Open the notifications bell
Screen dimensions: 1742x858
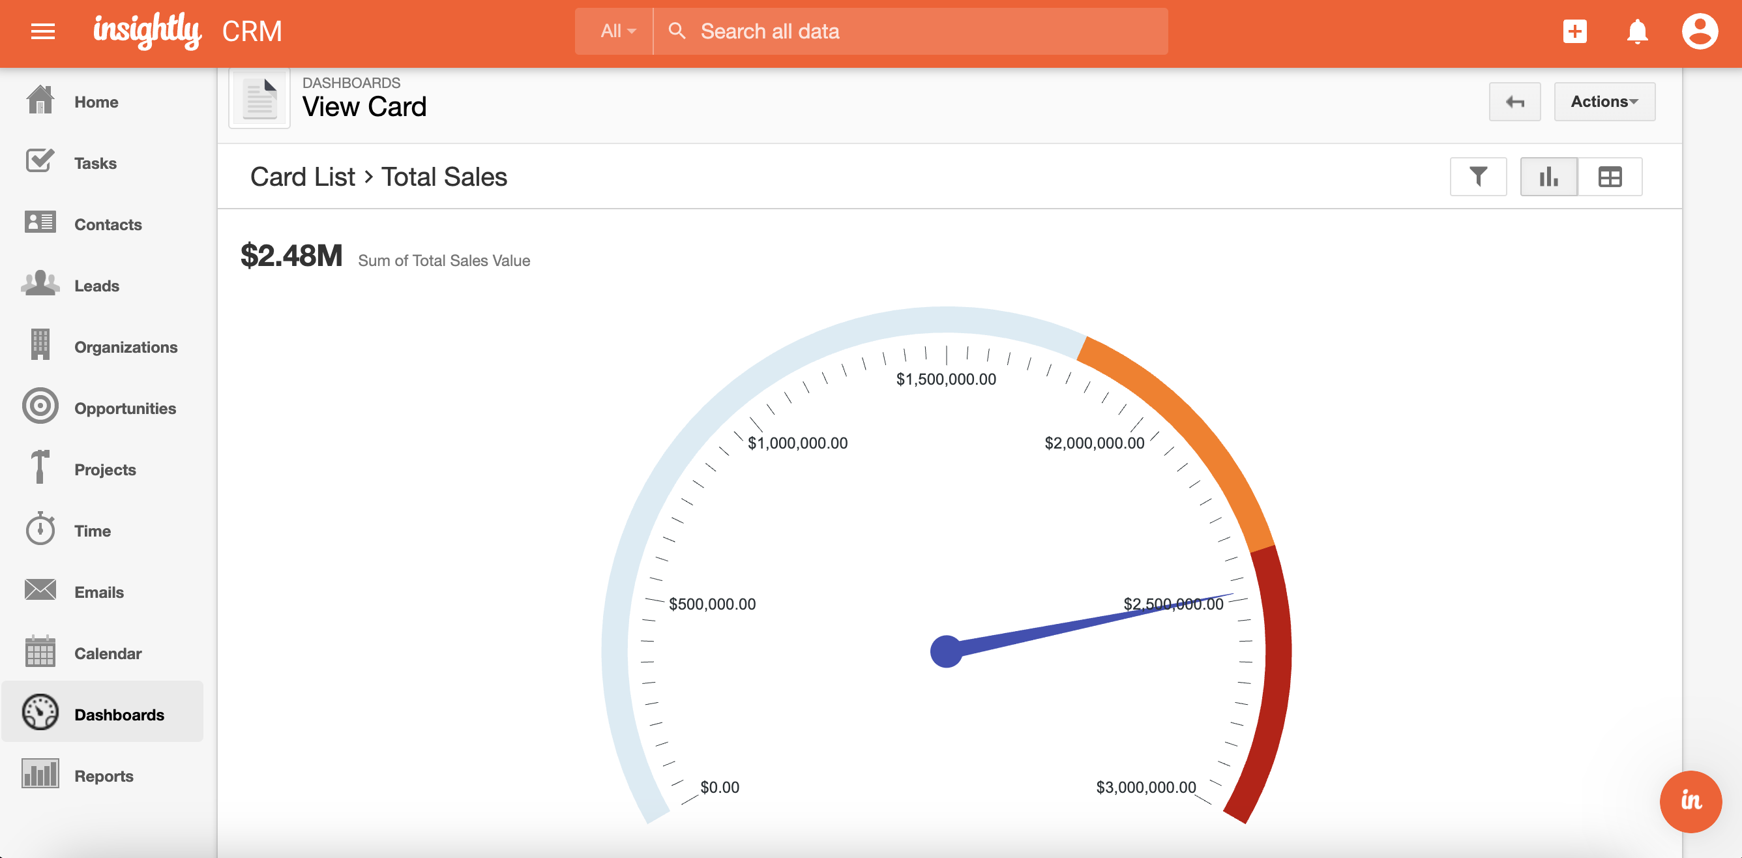point(1636,31)
